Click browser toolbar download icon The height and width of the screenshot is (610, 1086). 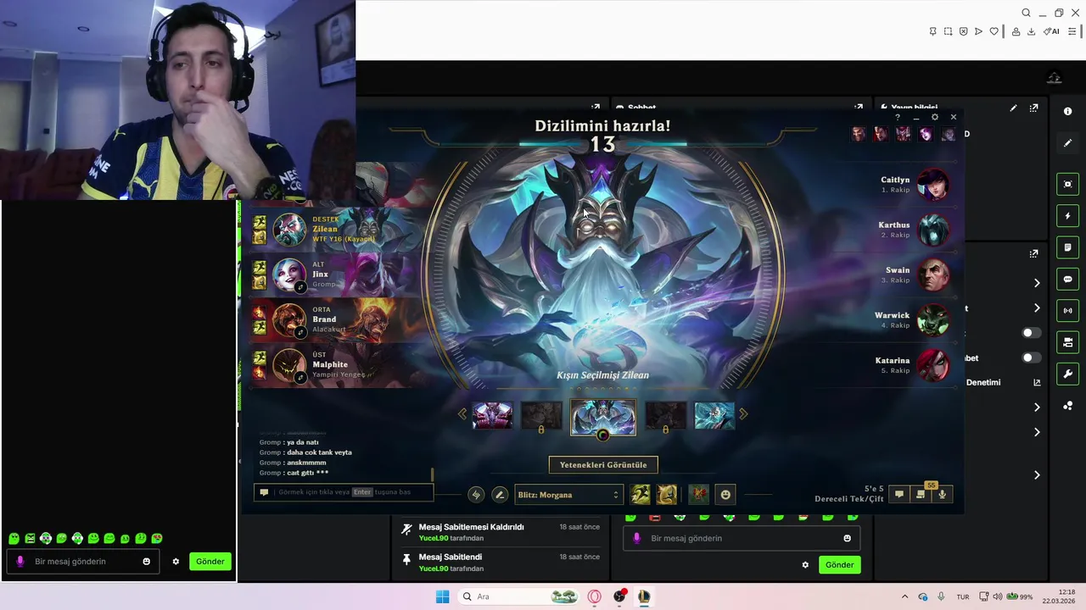[x=1031, y=31]
